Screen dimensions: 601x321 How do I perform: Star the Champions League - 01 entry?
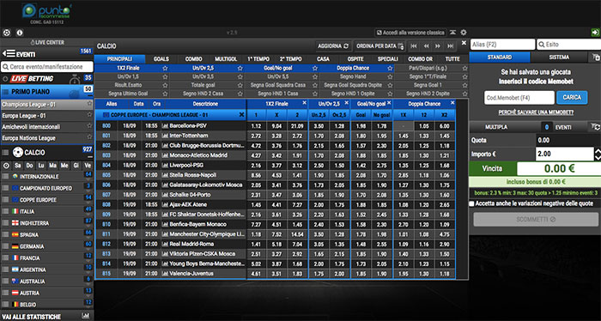coord(89,104)
